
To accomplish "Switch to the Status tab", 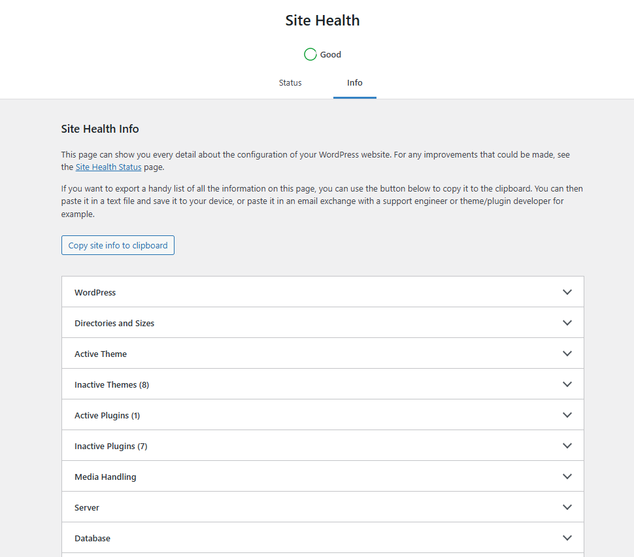I will point(290,83).
